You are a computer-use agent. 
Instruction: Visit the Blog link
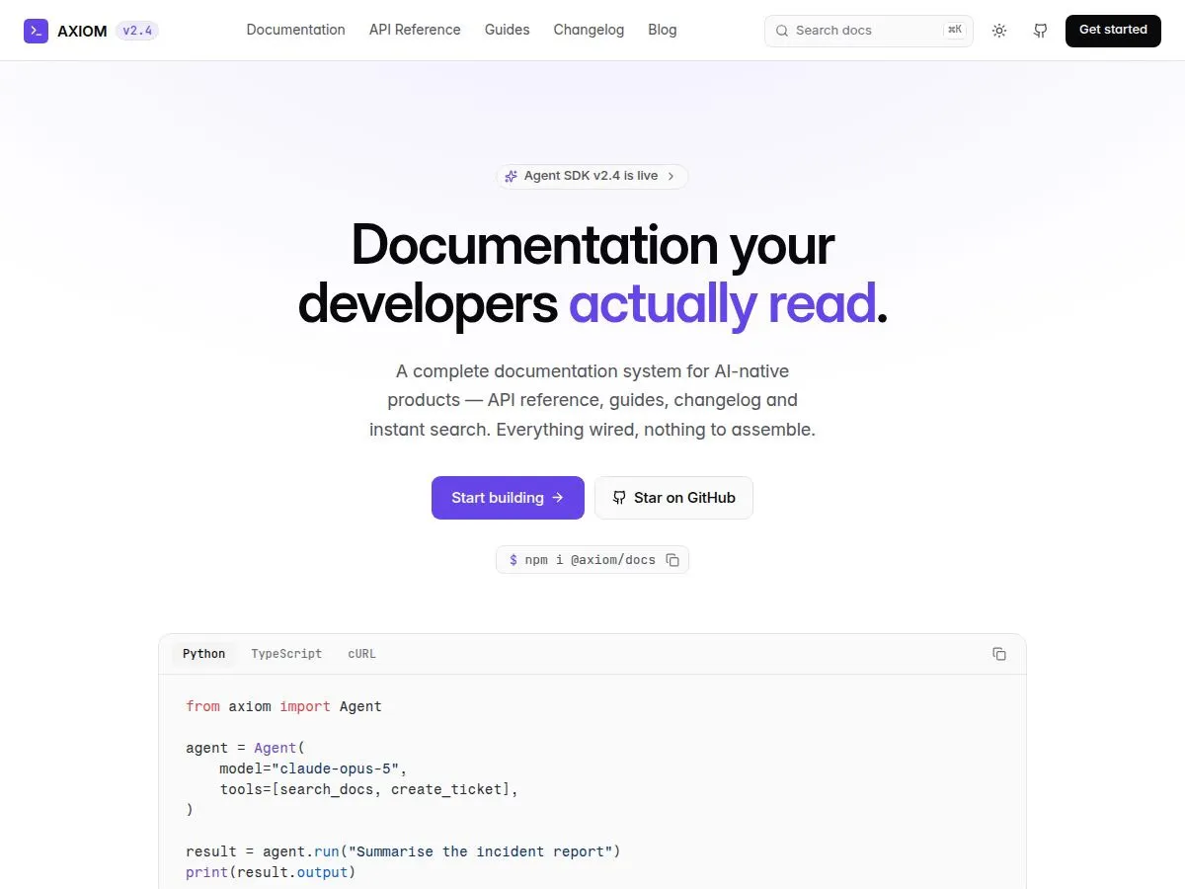click(x=663, y=30)
